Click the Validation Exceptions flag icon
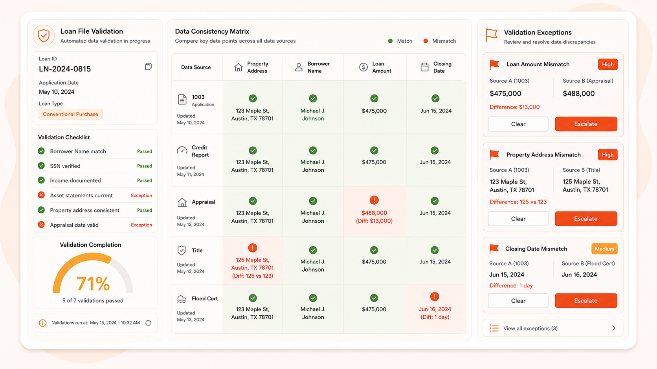The image size is (657, 369). click(x=492, y=35)
